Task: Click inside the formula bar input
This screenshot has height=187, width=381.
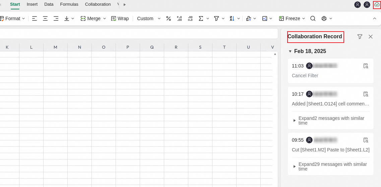Action: pos(139,34)
